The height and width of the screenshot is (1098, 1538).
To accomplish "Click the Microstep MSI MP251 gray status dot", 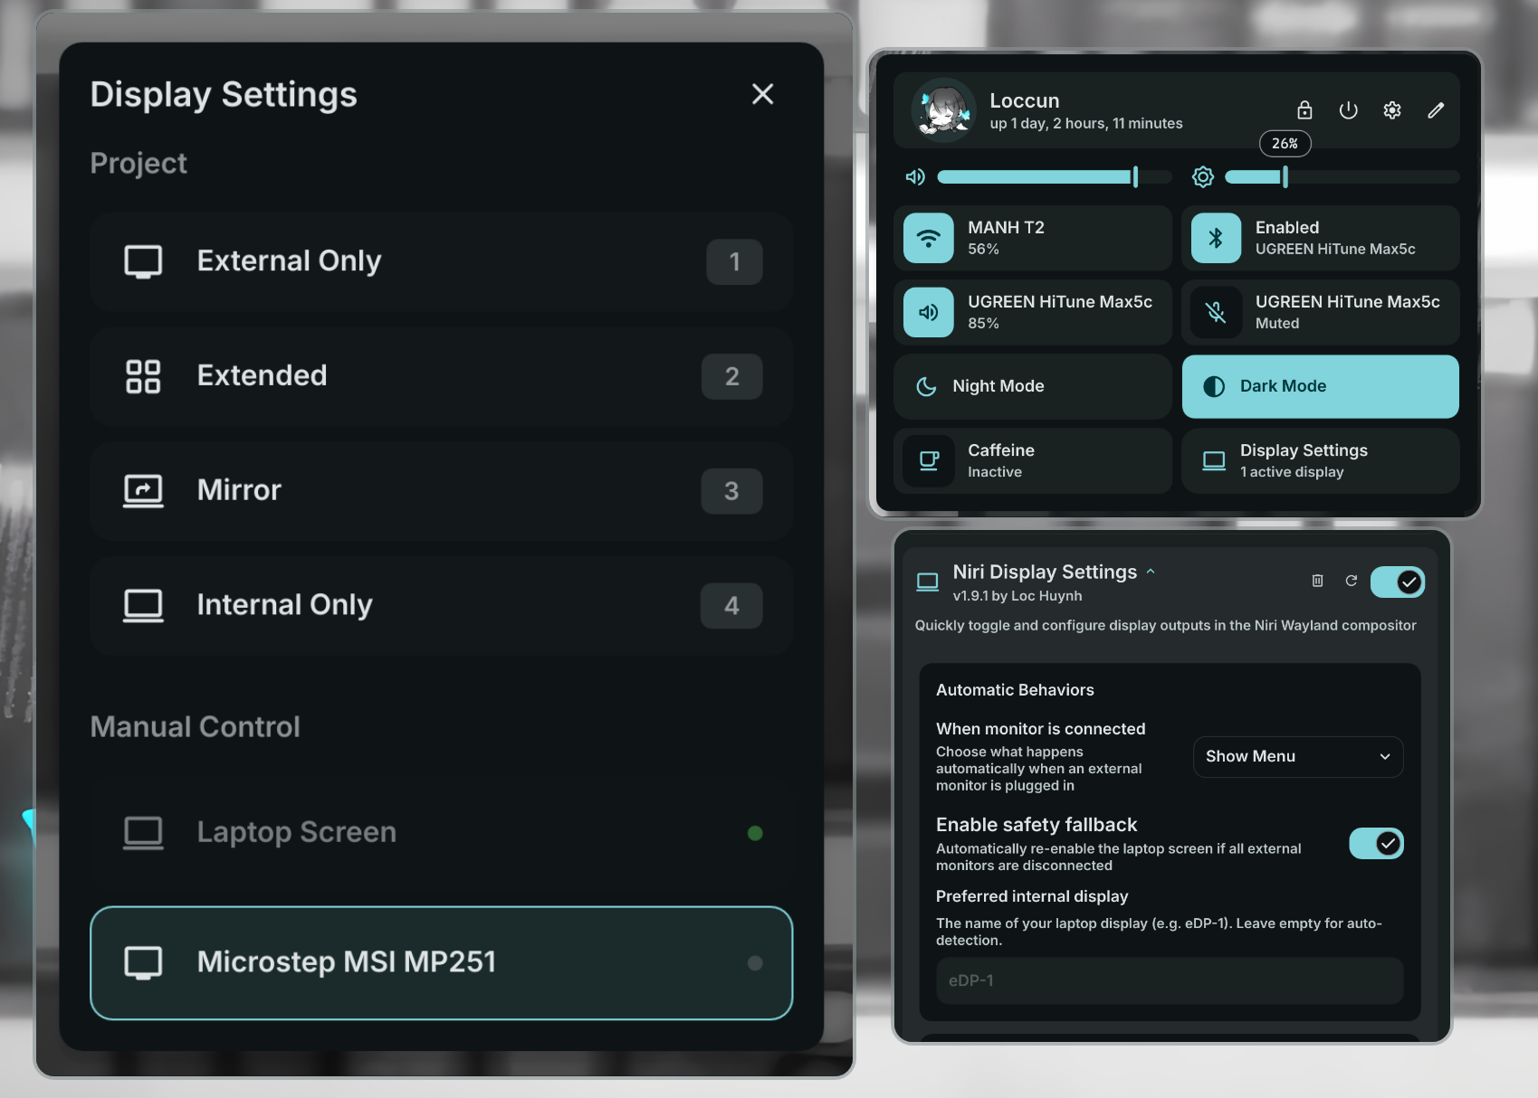I will [x=755, y=963].
